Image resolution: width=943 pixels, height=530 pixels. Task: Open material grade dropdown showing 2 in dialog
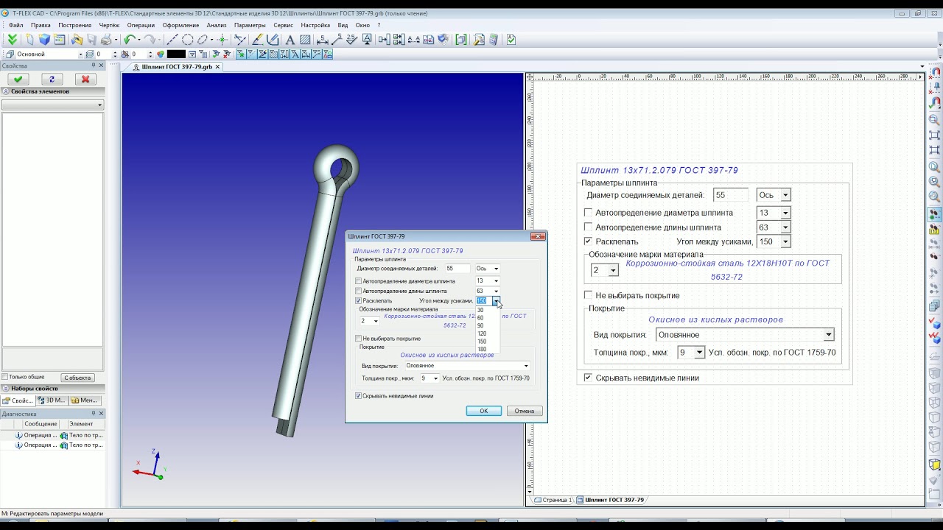click(376, 321)
